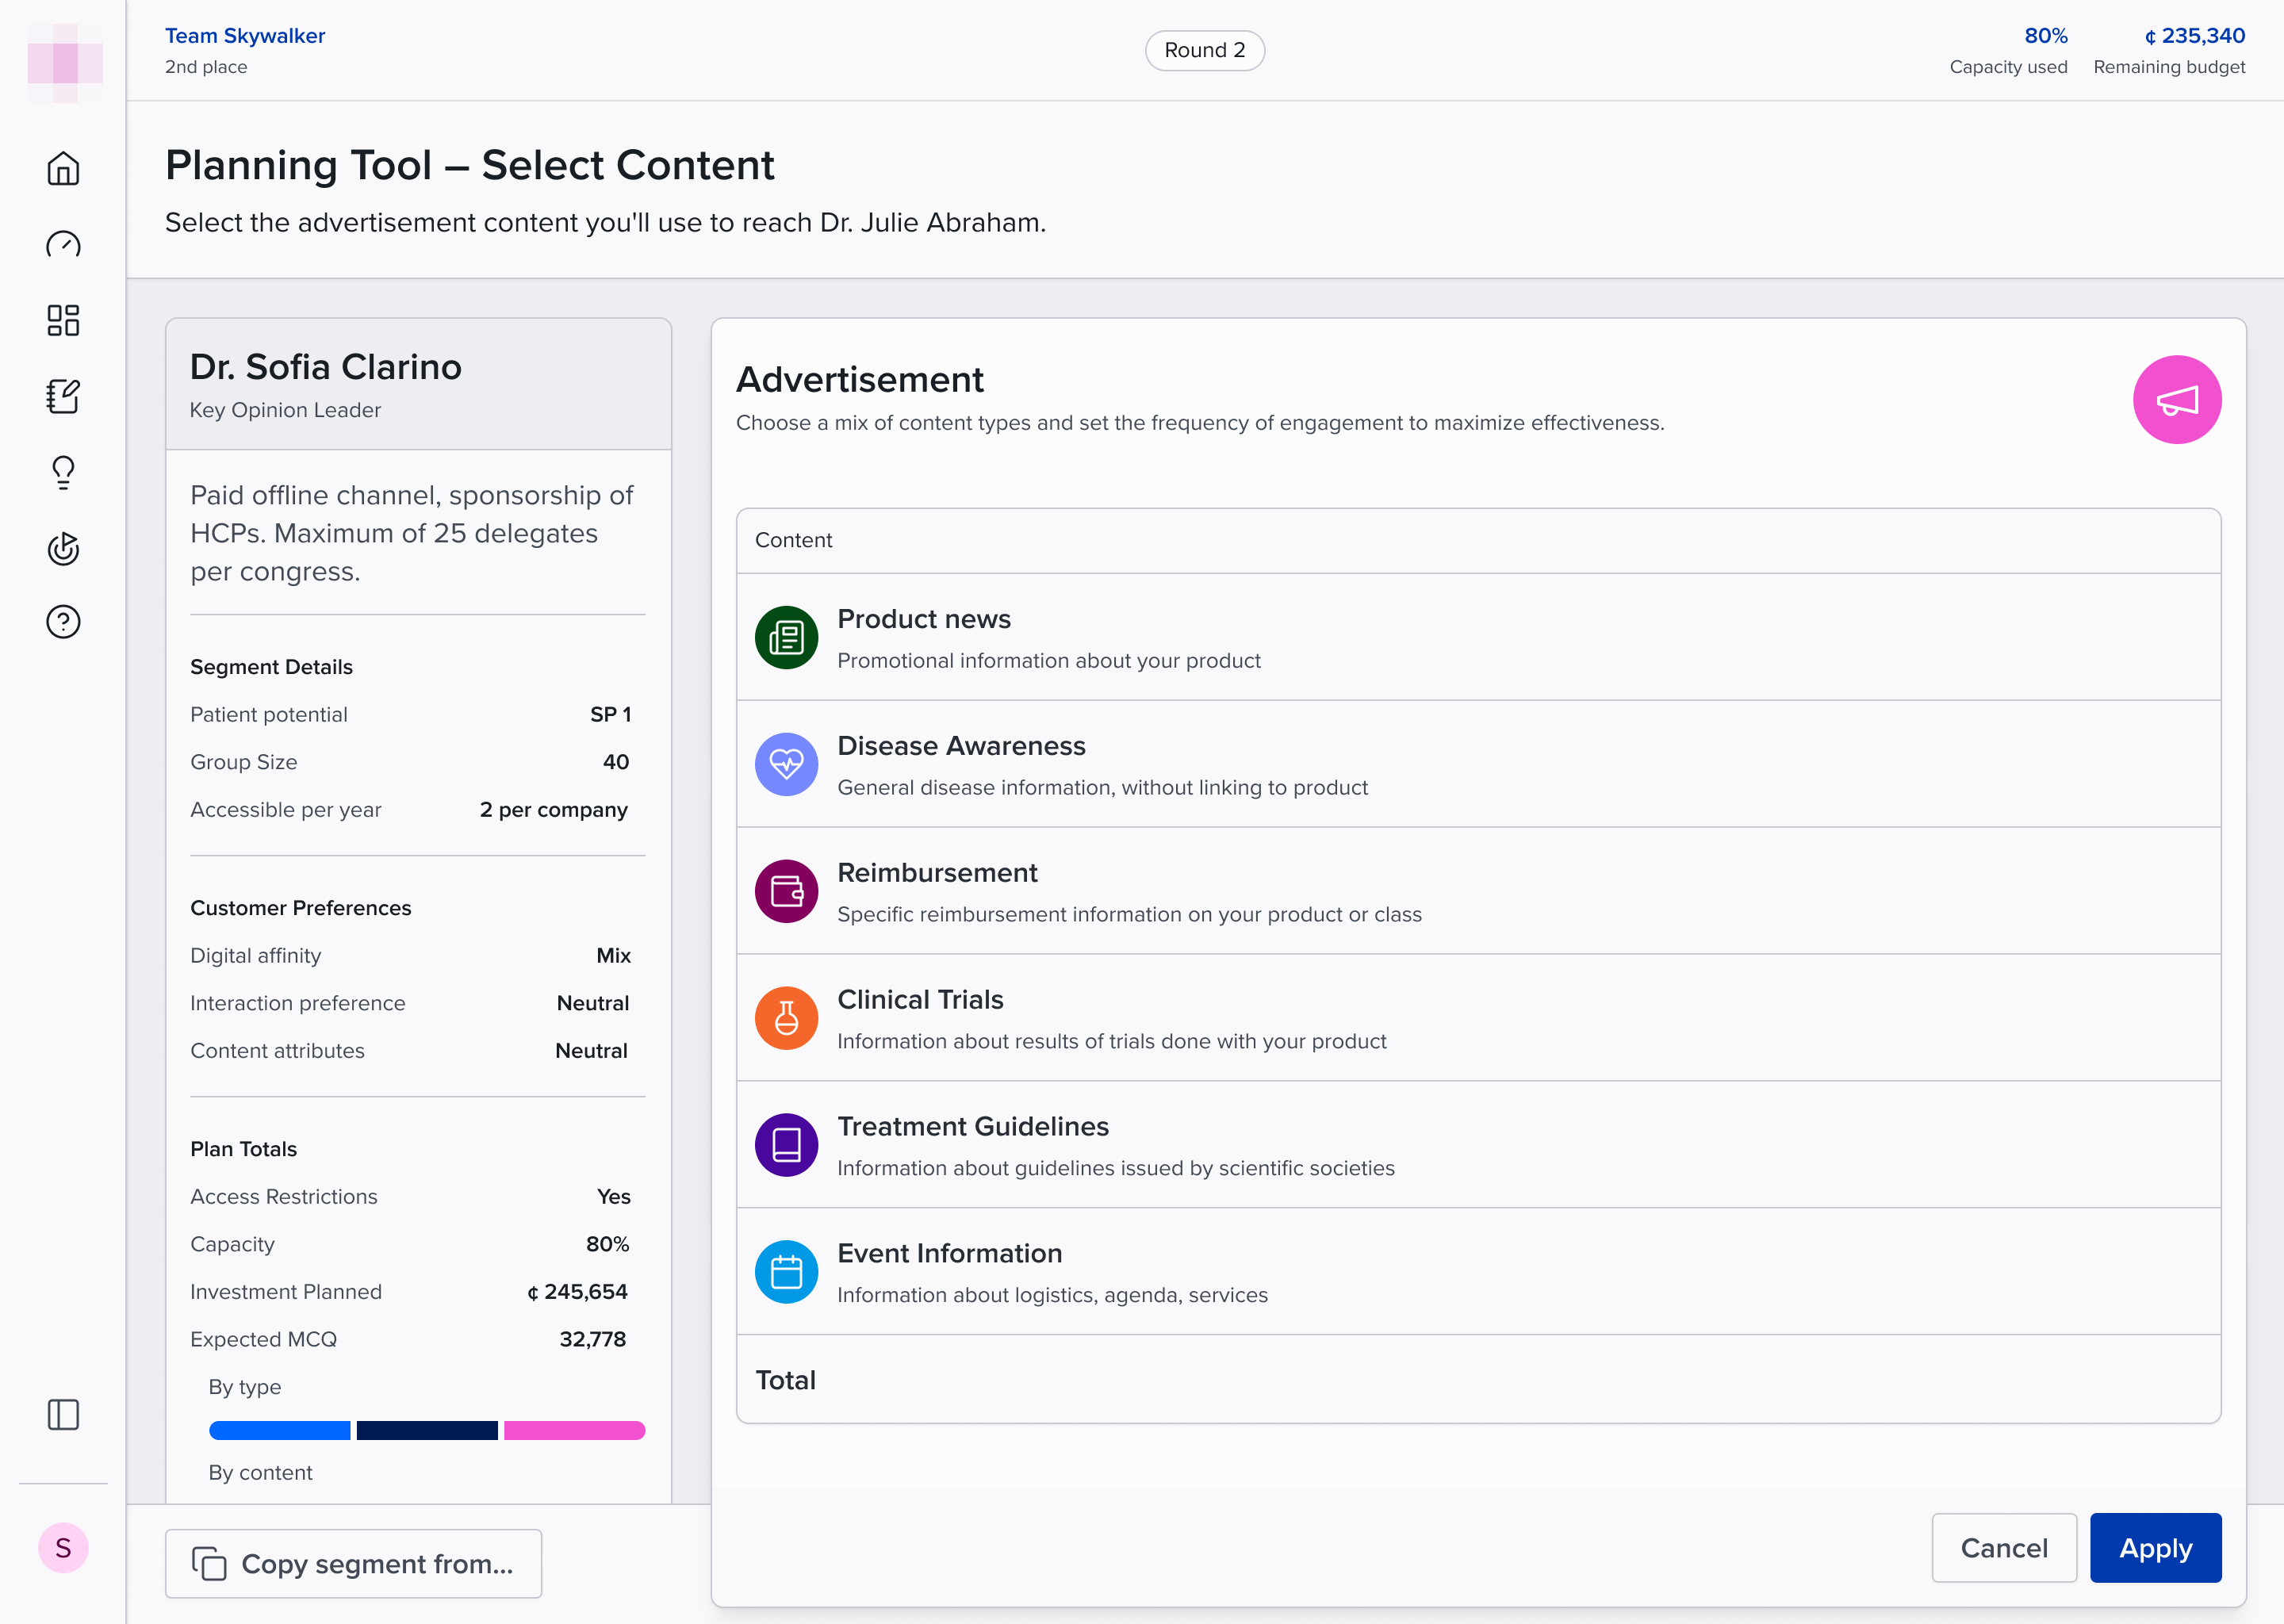Screen dimensions: 2284x1624
Task: Click the 2 per company value
Action: click(554, 810)
